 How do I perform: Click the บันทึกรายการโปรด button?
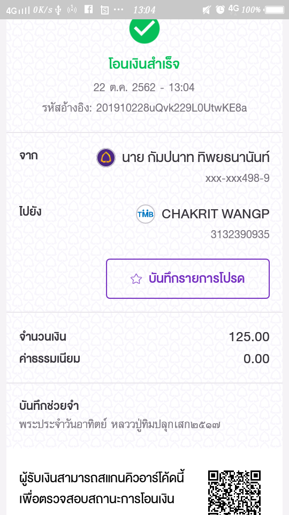click(188, 279)
